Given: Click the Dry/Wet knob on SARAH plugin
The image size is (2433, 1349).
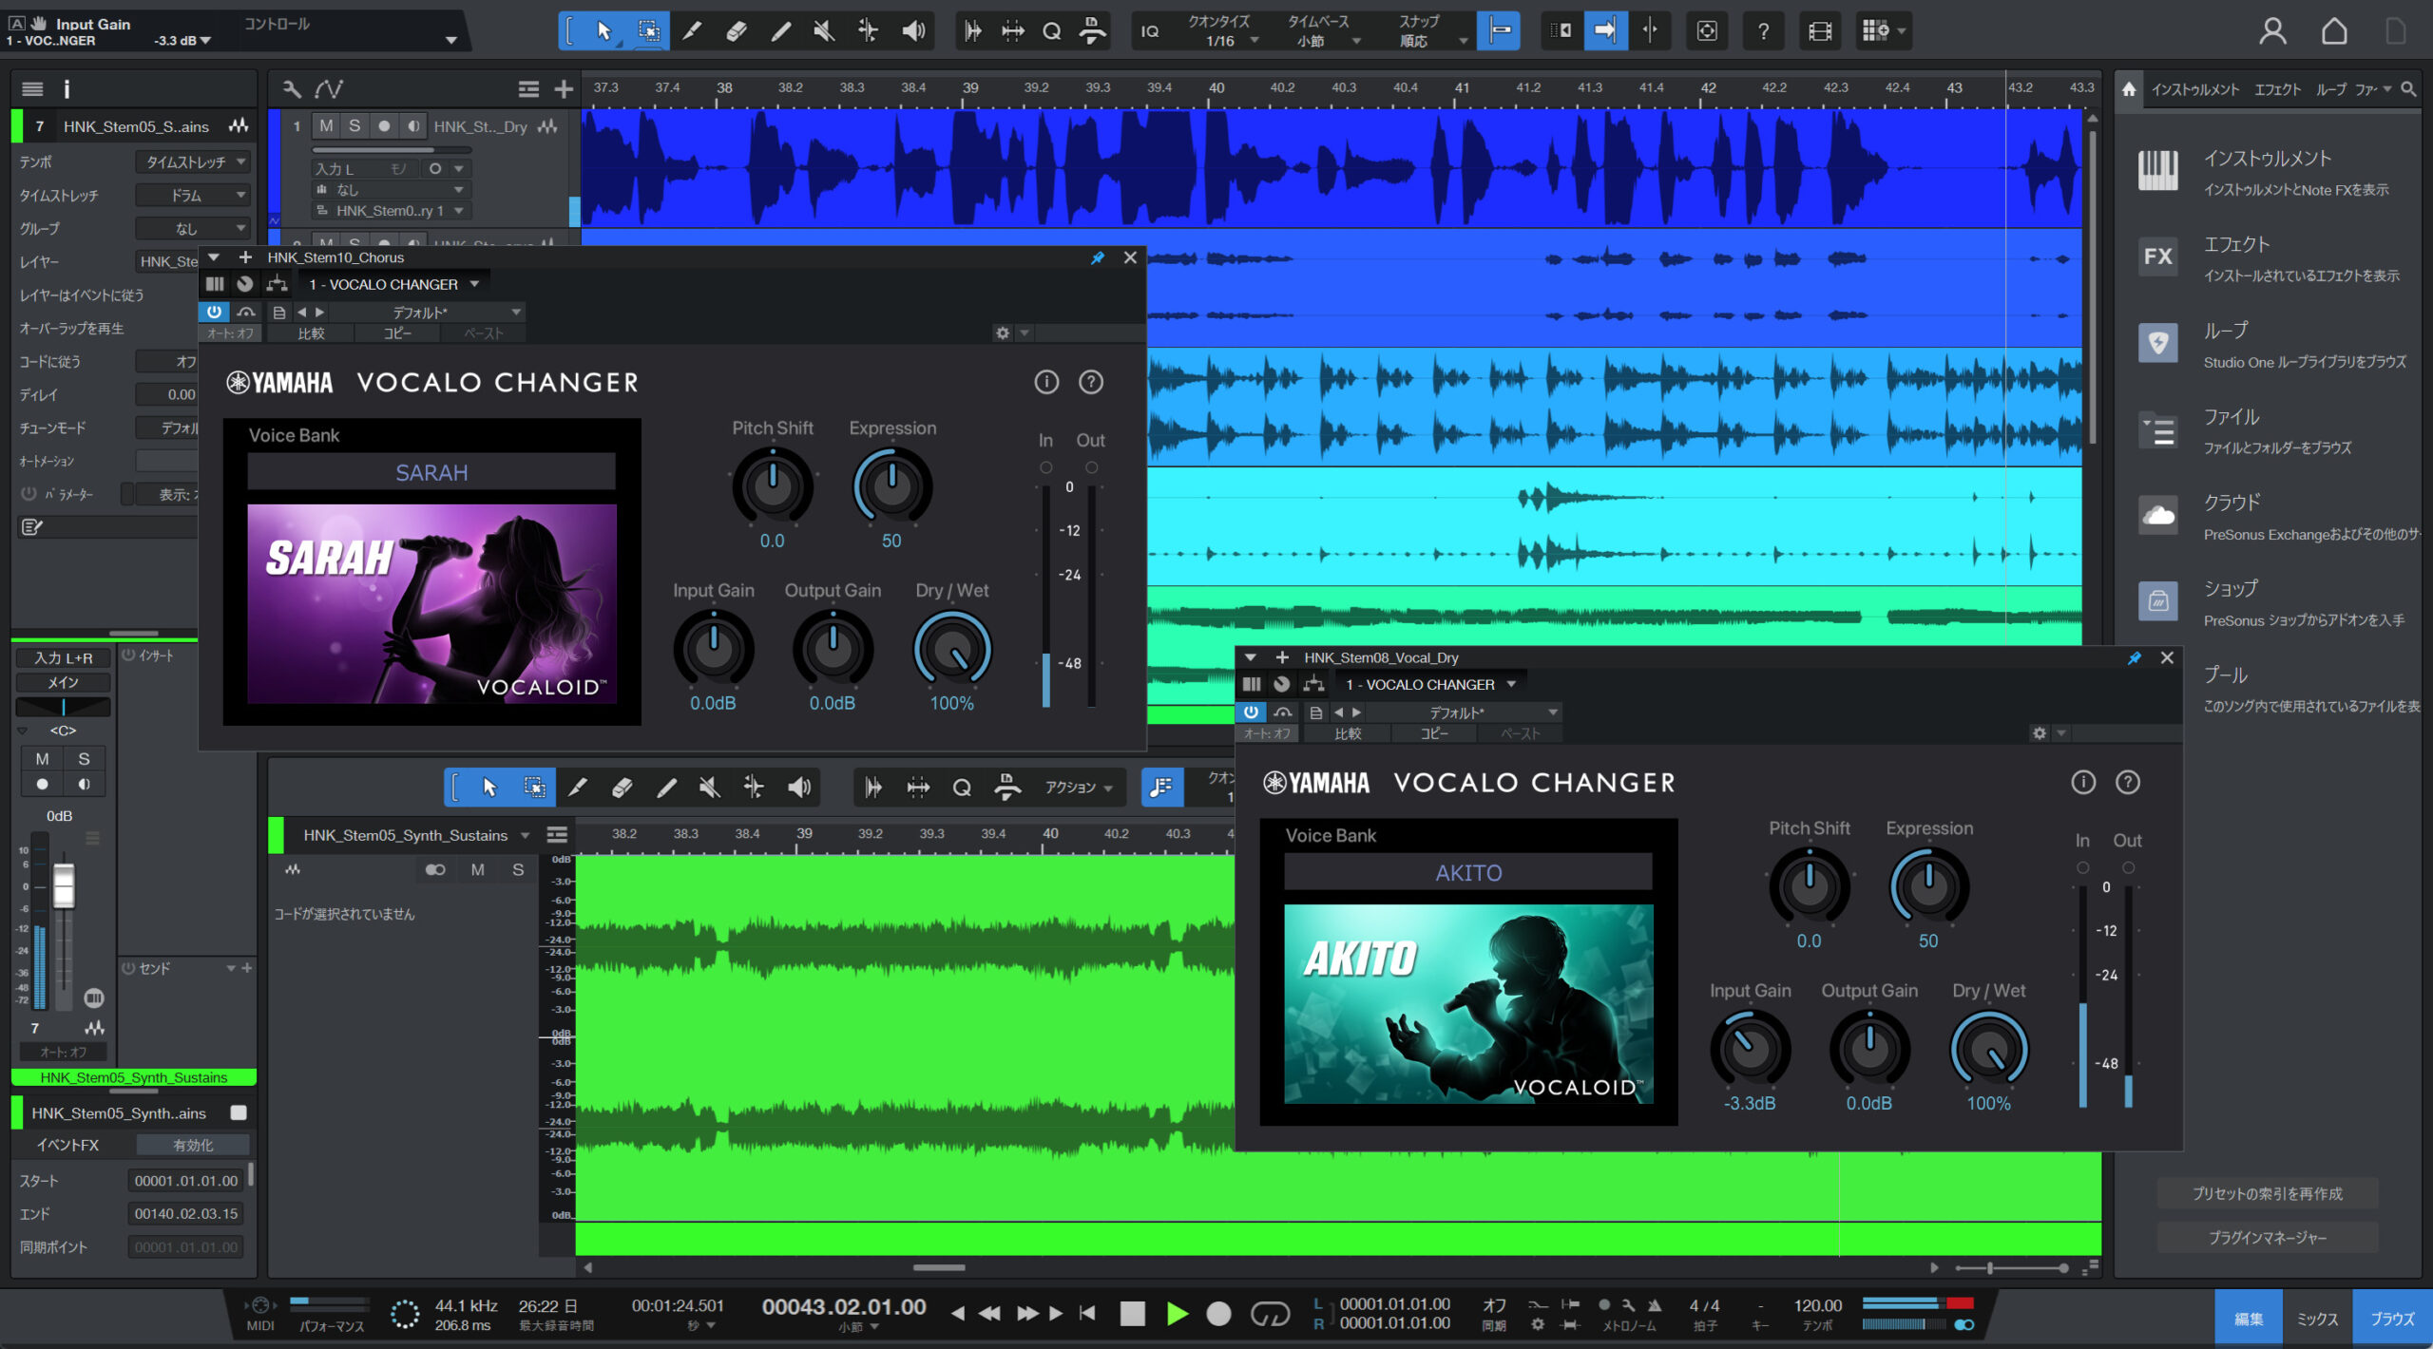Looking at the screenshot, I should (952, 650).
